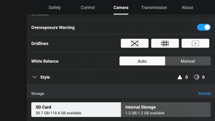This screenshot has height=121, width=215.
Task: Choose Internal Storage option
Action: point(166,110)
